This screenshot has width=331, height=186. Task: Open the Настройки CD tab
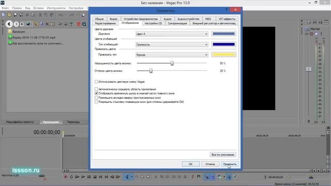point(153,23)
